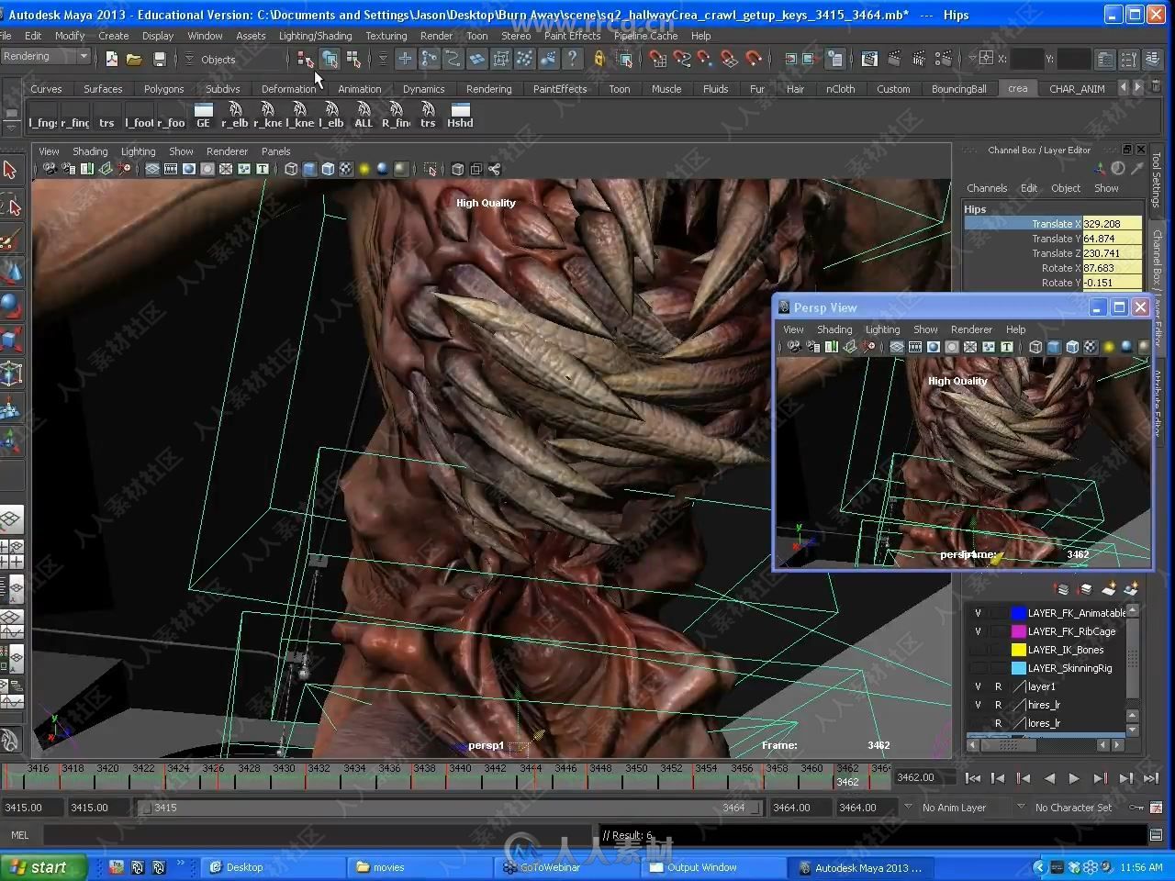1175x881 pixels.
Task: Open Renderer menu in Persp View window
Action: click(971, 329)
